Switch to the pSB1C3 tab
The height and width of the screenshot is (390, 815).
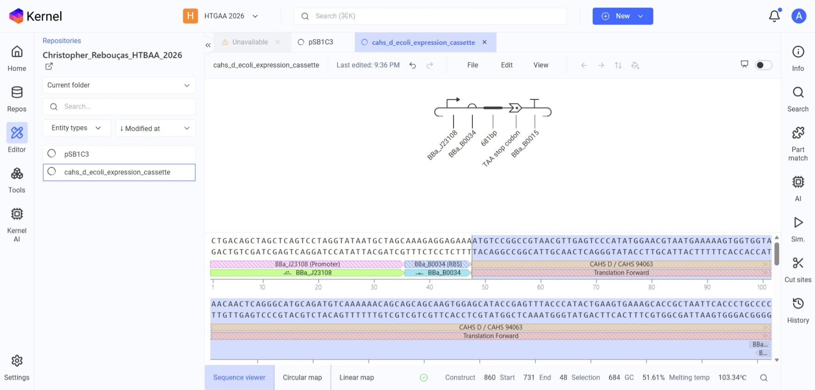click(x=321, y=42)
